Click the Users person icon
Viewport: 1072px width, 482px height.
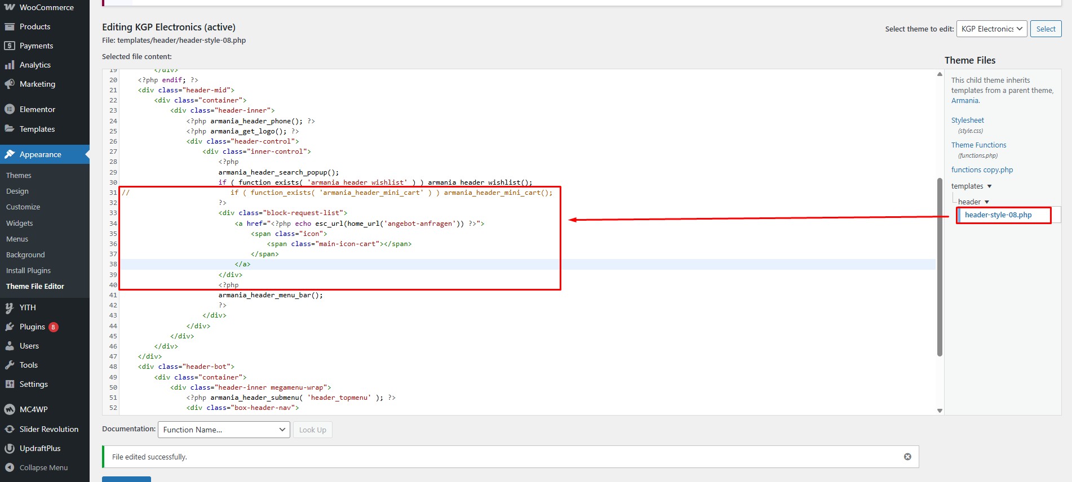(10, 346)
